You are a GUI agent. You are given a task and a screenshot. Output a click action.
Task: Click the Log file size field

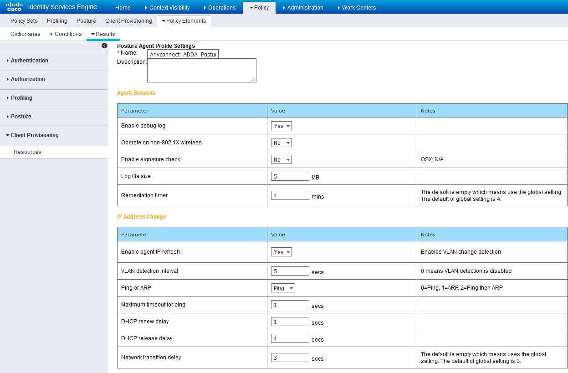click(x=290, y=176)
